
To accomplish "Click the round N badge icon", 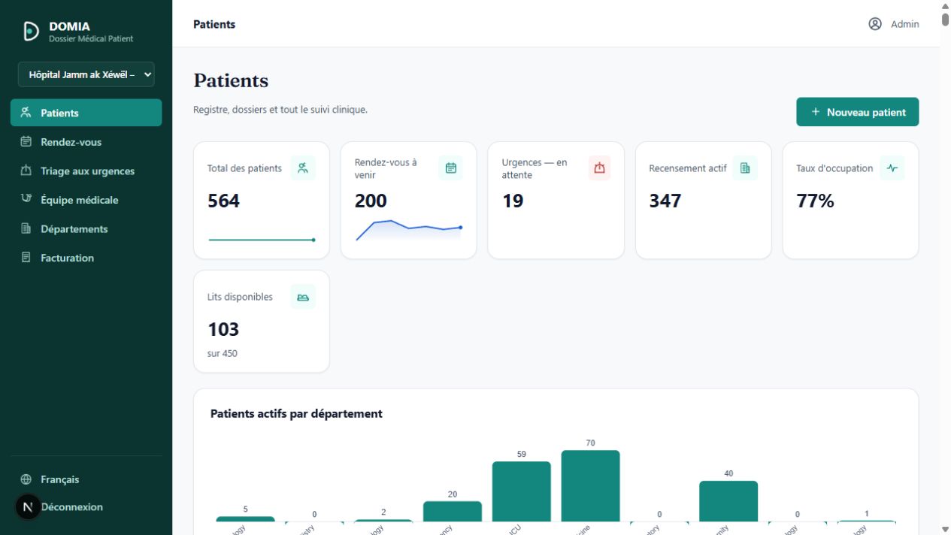I will [x=28, y=507].
